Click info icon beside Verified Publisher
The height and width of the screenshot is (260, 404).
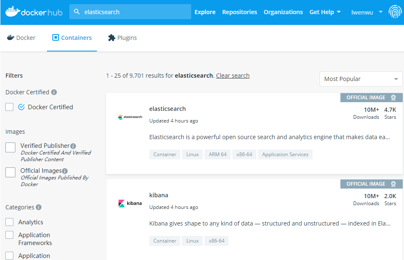pyautogui.click(x=73, y=146)
